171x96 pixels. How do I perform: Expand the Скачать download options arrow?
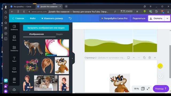(x=167, y=18)
